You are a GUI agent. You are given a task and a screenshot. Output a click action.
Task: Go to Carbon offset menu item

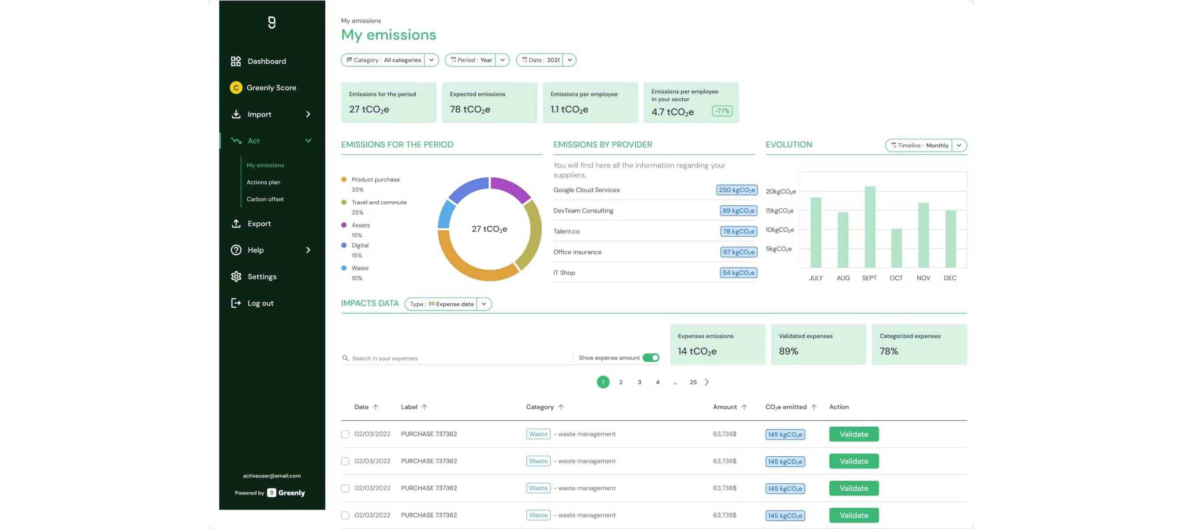tap(265, 199)
